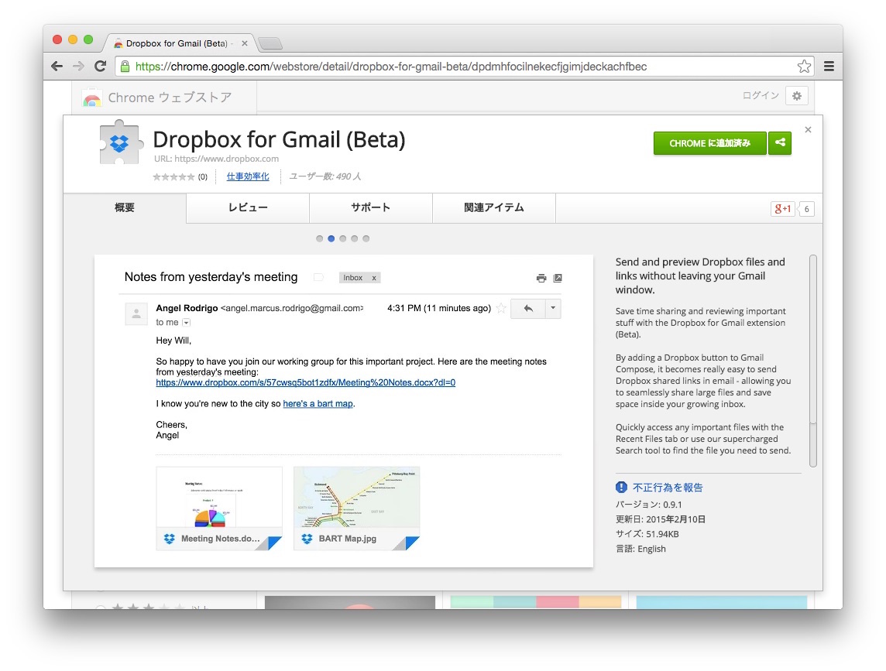Open the Chrome hamburger menu
Viewport: 886px width, 671px height.
(829, 66)
